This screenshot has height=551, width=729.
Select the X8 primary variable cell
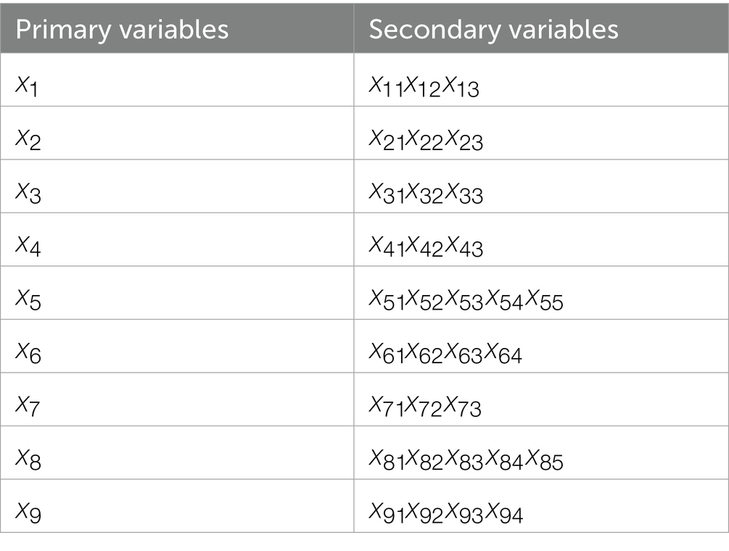coord(29,460)
